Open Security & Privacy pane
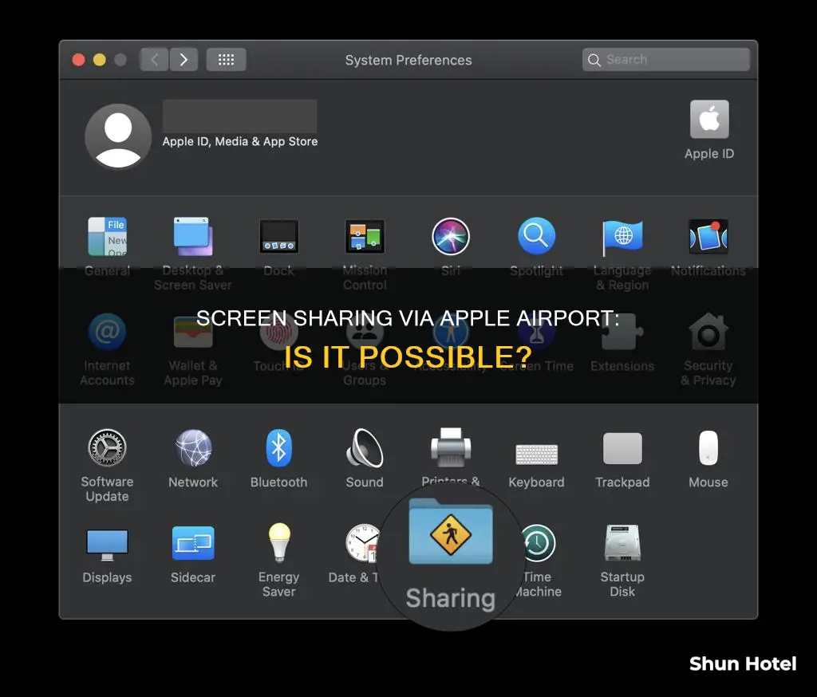This screenshot has width=817, height=697. point(708,332)
